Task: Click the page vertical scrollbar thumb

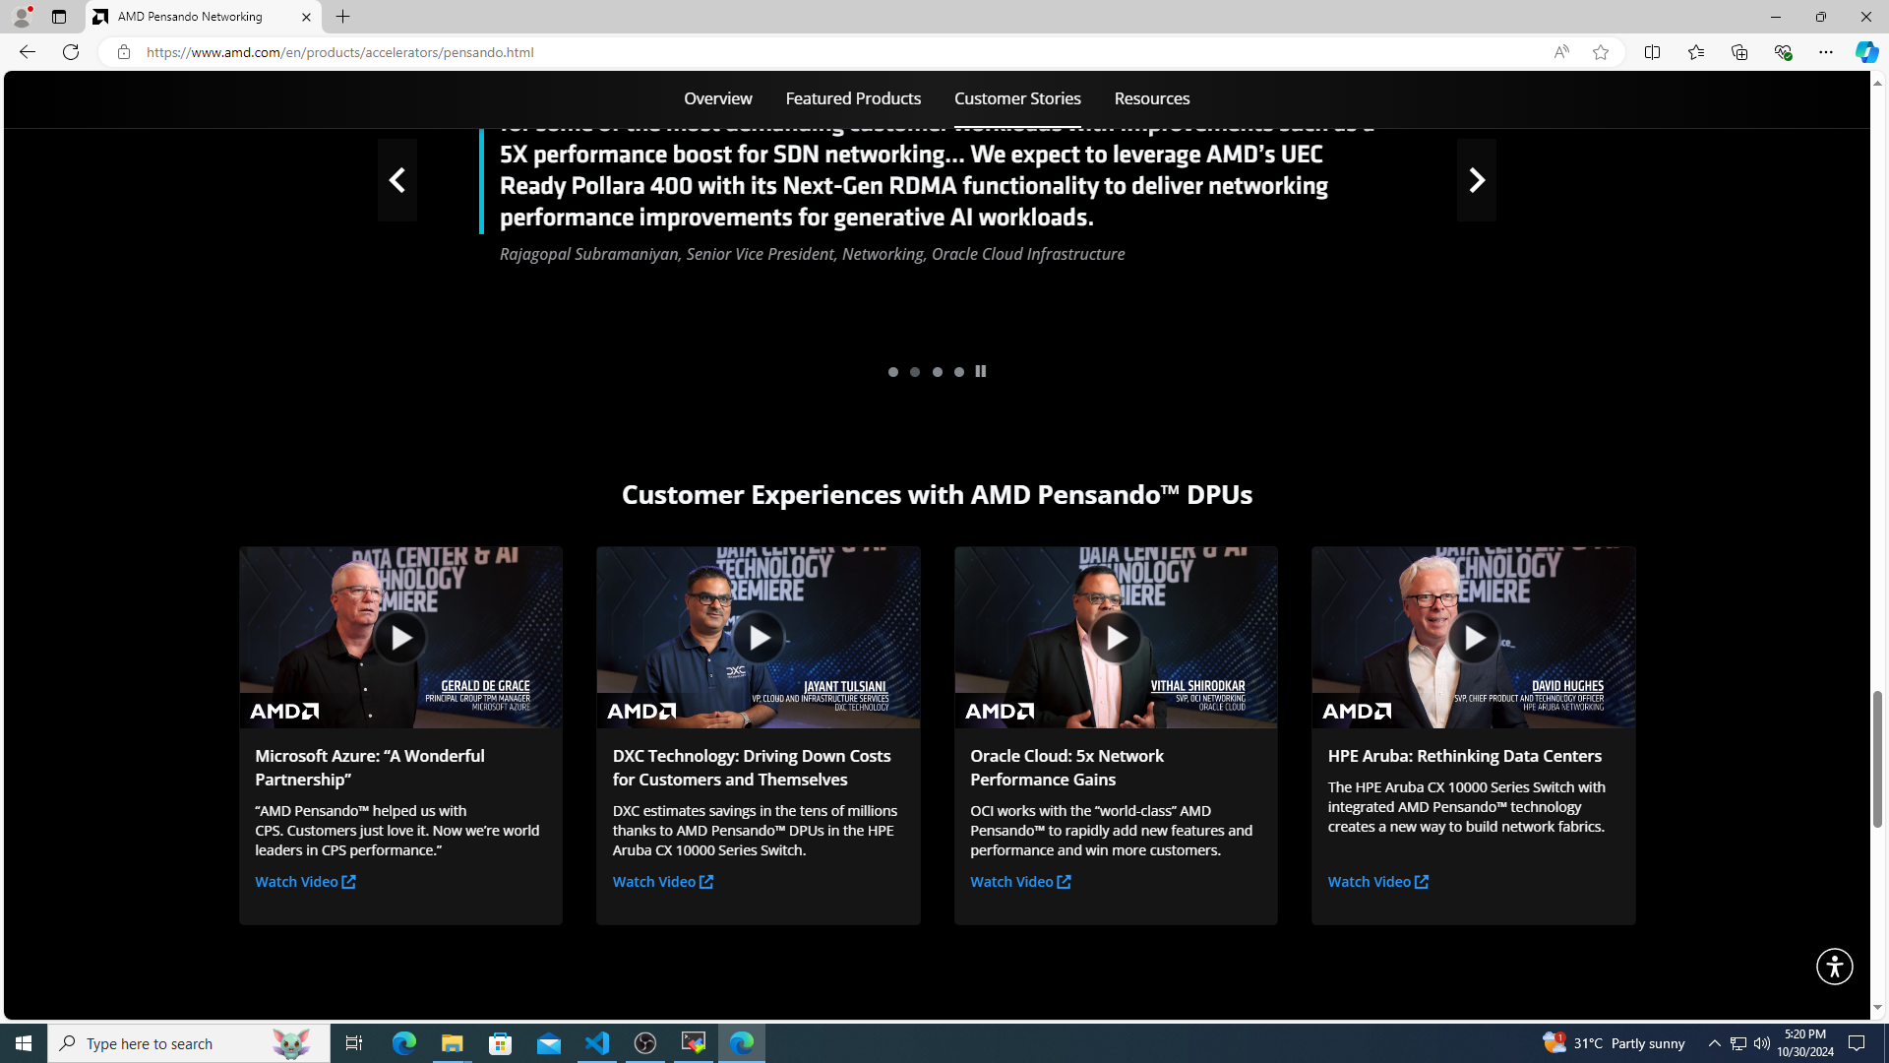Action: coord(1877,758)
